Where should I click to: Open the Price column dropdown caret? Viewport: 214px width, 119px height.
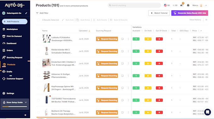pos(201,31)
